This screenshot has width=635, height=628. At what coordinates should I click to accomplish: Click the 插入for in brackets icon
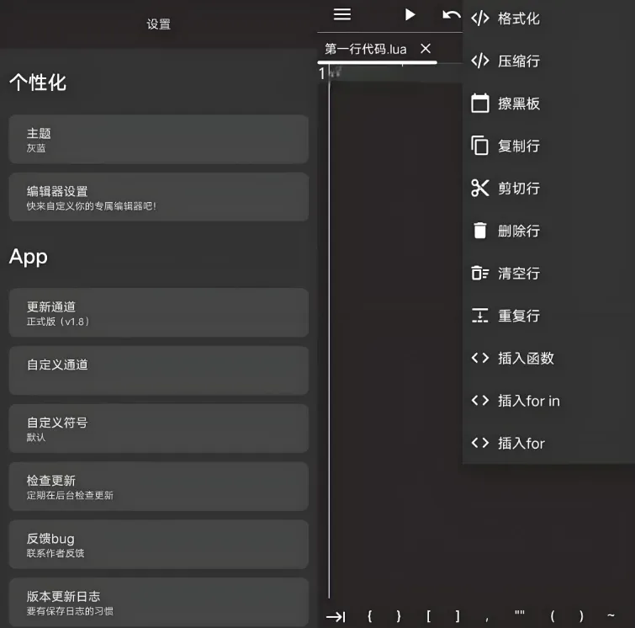480,401
